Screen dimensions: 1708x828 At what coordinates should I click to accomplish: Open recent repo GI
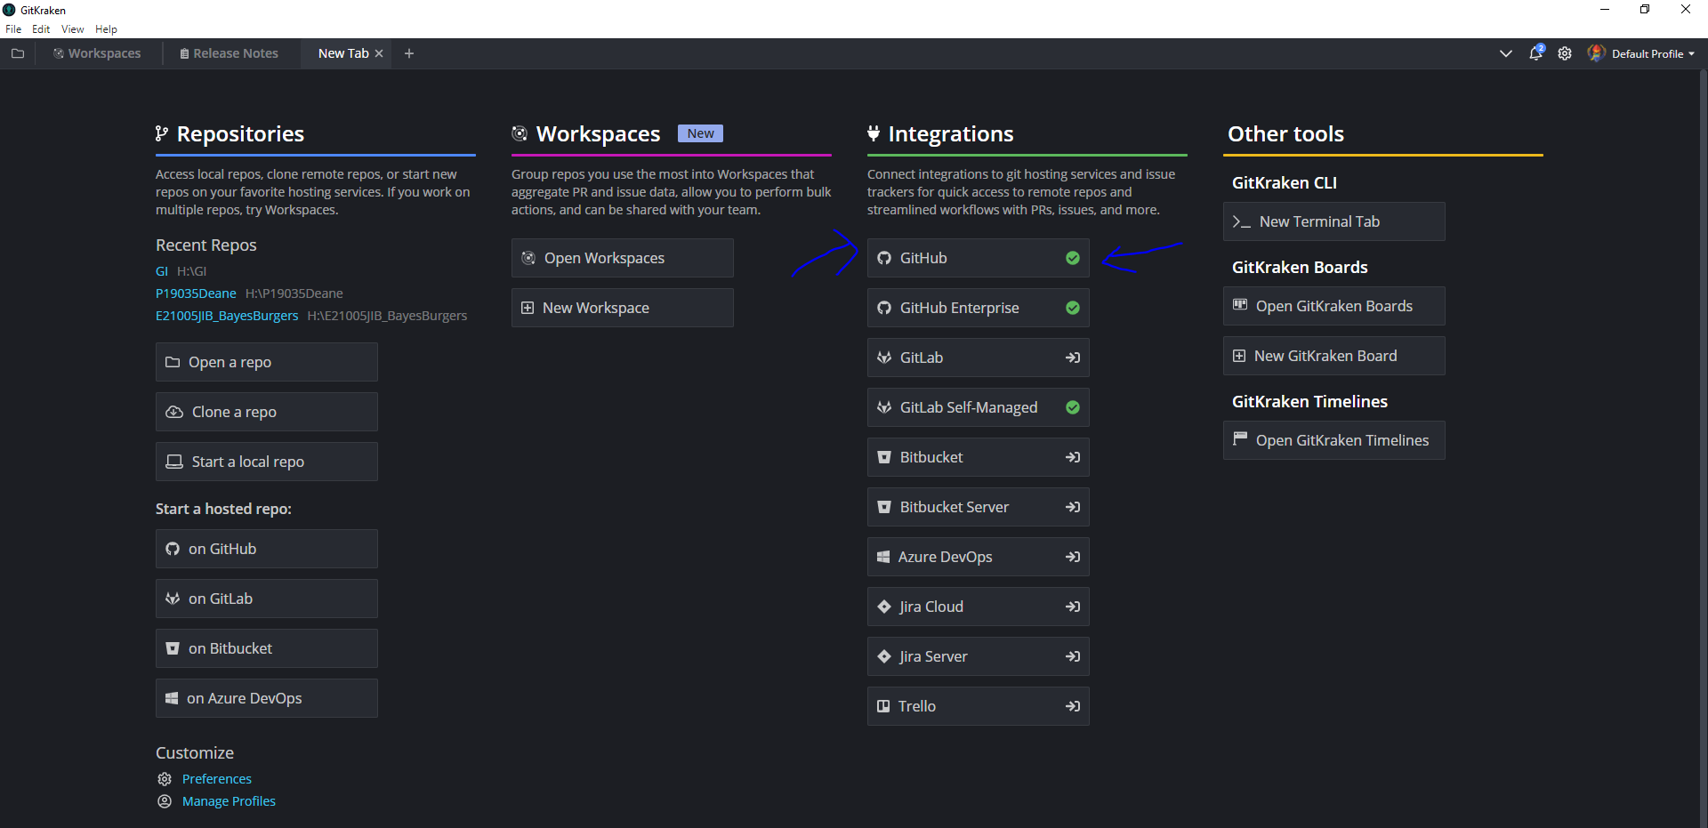pyautogui.click(x=162, y=271)
